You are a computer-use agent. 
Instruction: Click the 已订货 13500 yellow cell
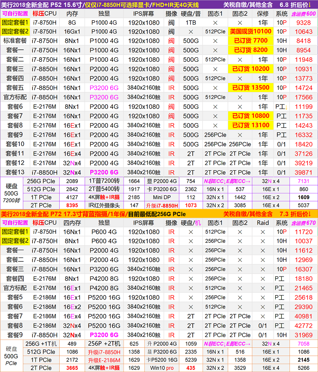[x=251, y=88]
